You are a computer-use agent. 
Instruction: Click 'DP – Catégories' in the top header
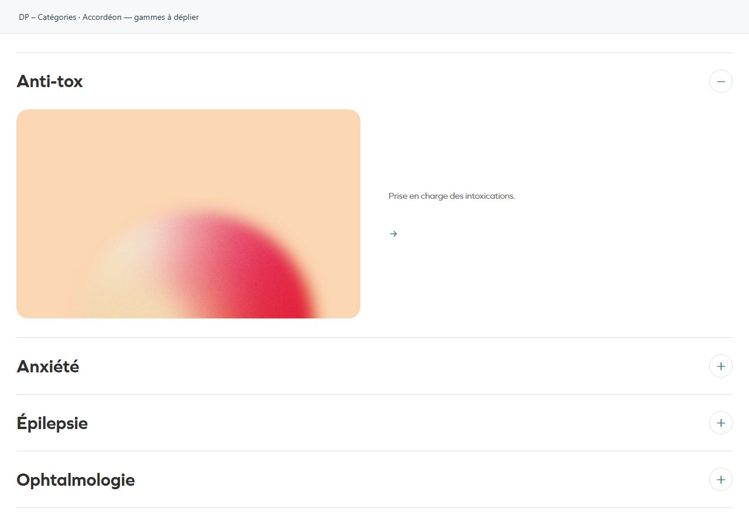pos(47,18)
